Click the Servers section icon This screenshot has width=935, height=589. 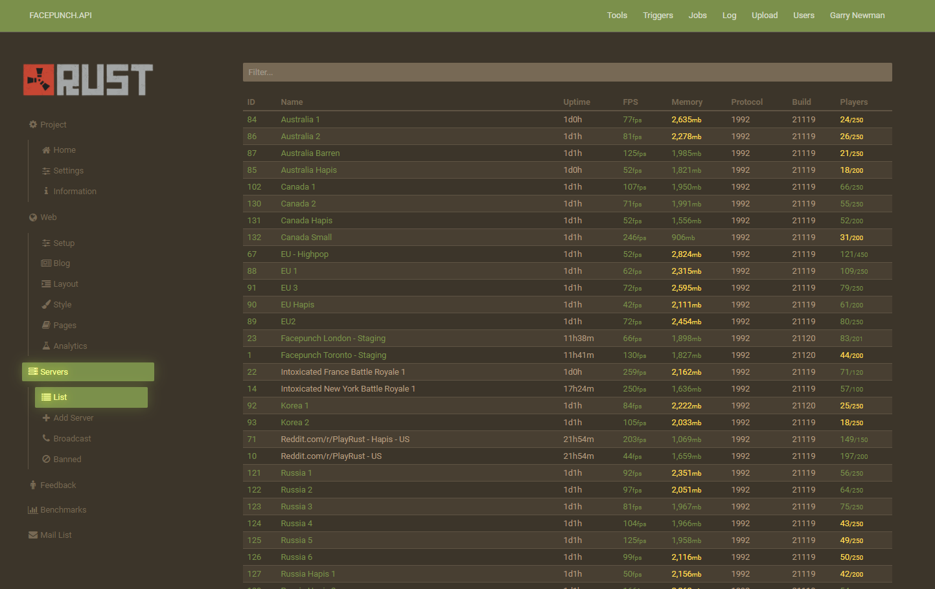click(33, 372)
